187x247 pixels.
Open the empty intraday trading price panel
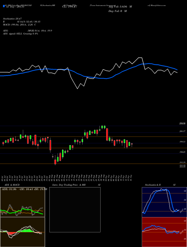[x=75, y=210]
